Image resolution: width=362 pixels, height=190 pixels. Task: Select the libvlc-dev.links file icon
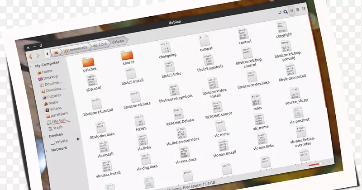point(100,127)
